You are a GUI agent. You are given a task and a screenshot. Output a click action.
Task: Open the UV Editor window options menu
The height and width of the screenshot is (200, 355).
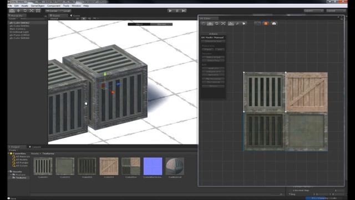coord(342,19)
